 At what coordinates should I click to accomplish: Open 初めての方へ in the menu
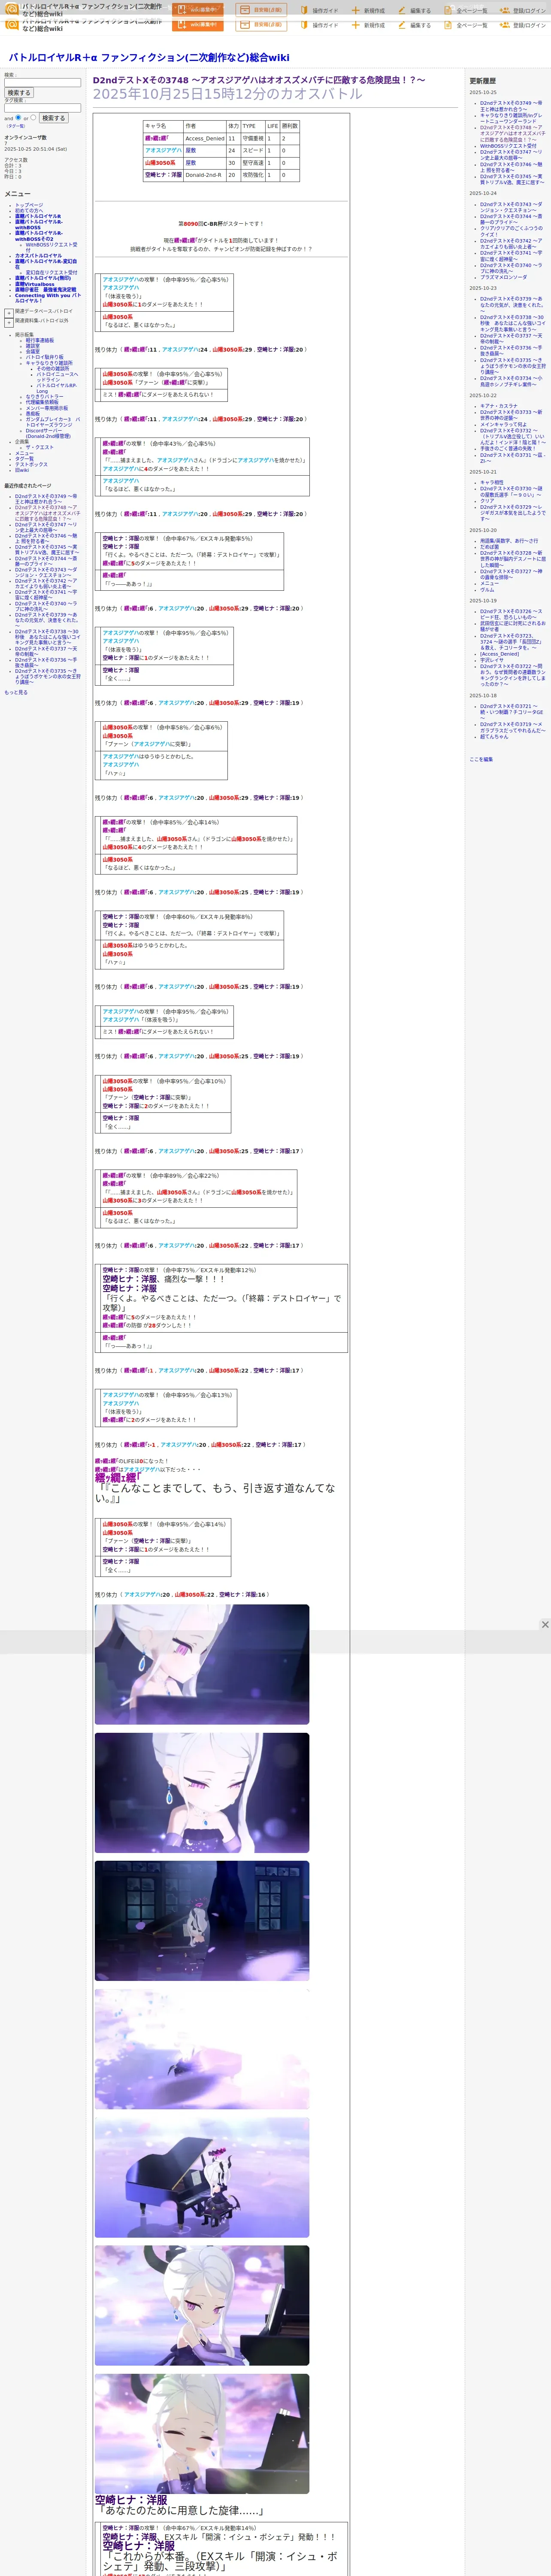click(x=29, y=211)
